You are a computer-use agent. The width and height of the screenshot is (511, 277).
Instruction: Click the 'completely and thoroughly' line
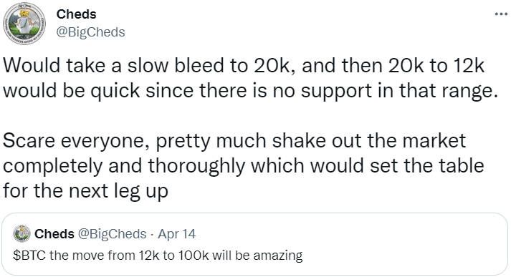click(244, 165)
